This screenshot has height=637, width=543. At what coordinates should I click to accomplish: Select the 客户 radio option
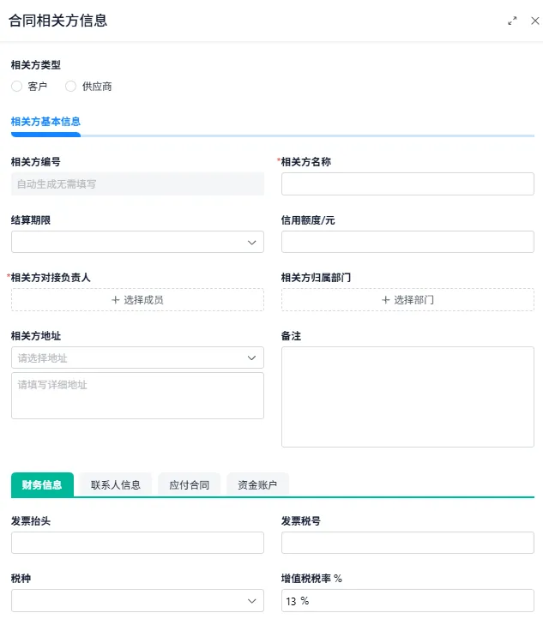coord(17,86)
